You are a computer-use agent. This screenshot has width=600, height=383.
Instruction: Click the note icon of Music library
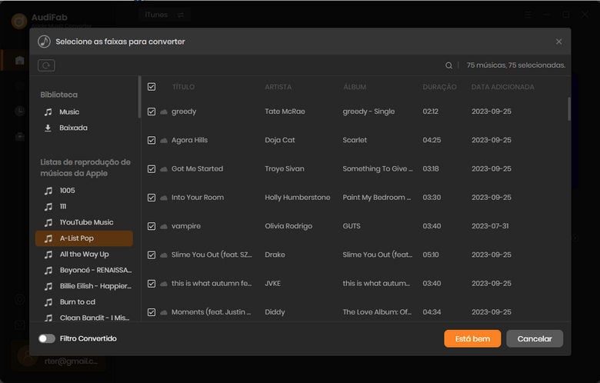[48, 112]
